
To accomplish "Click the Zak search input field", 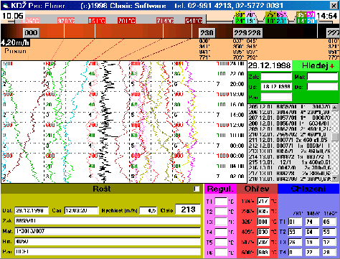I will point(276,77).
